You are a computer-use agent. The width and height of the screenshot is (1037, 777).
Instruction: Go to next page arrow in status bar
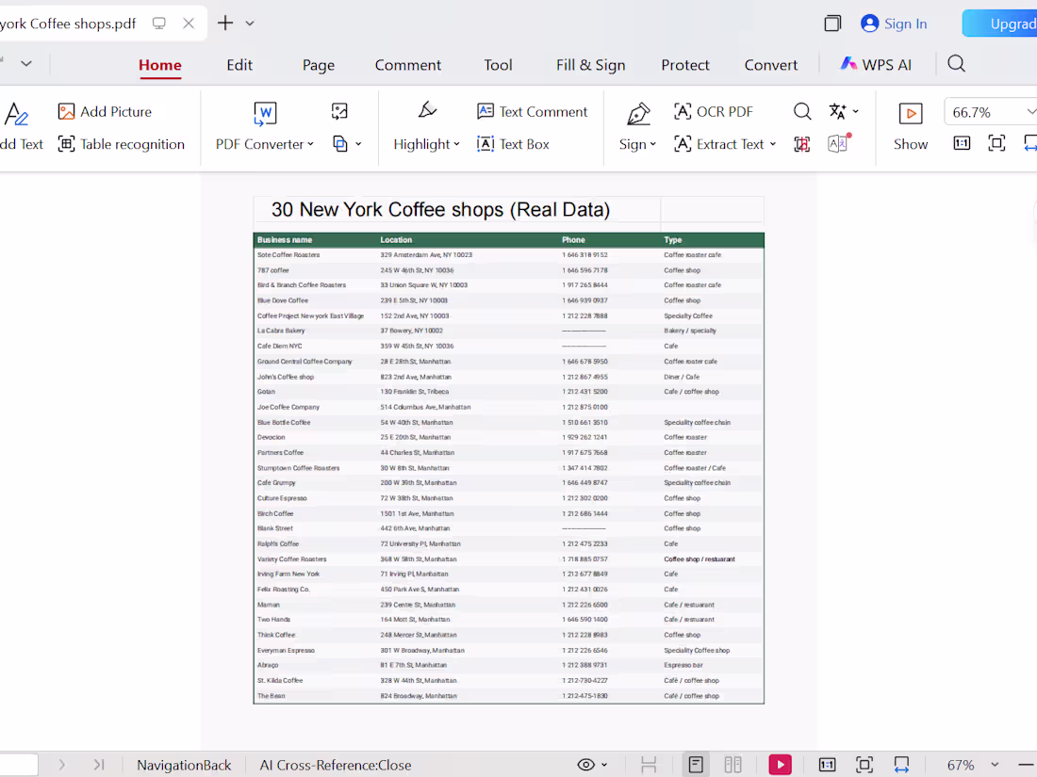pyautogui.click(x=61, y=765)
